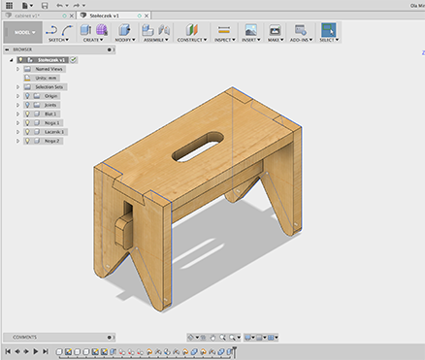Click the Make 3D print icon
425x360 pixels.
tap(275, 30)
